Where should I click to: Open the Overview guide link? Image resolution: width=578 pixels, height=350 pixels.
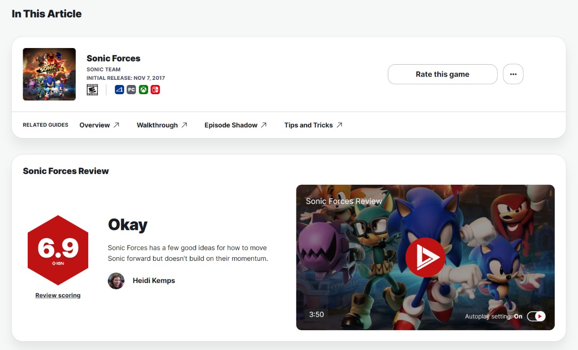click(99, 125)
